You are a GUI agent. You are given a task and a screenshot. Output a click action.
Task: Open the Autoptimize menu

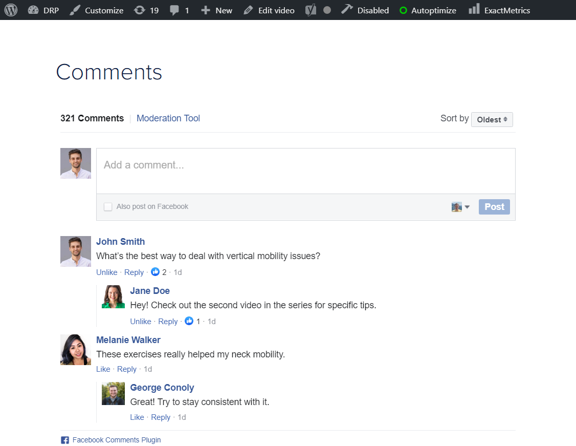433,10
